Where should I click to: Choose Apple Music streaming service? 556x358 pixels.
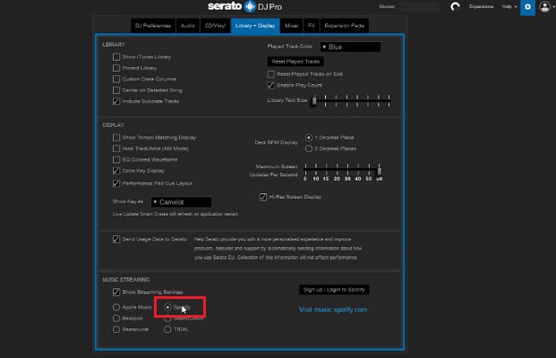116,307
